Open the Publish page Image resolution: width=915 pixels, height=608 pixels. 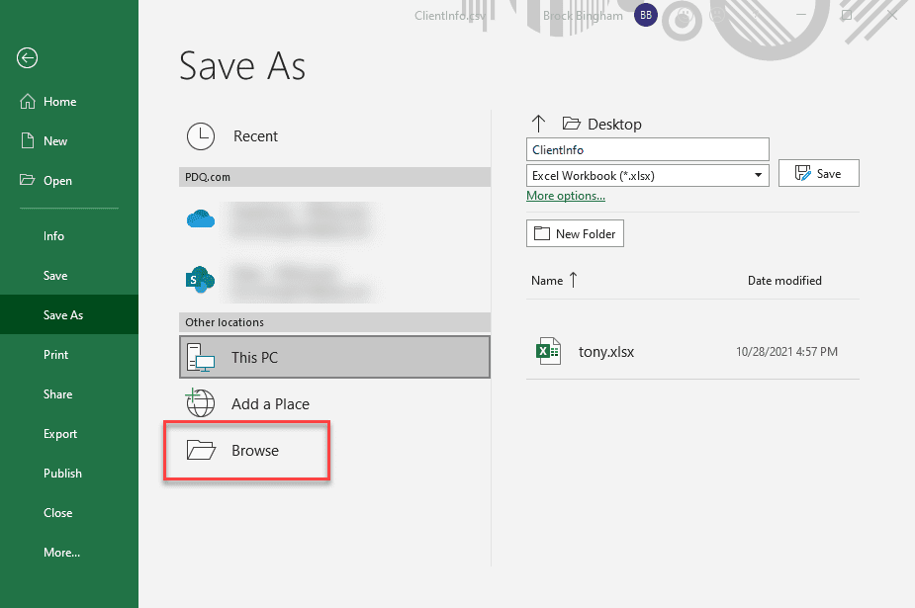pyautogui.click(x=62, y=474)
